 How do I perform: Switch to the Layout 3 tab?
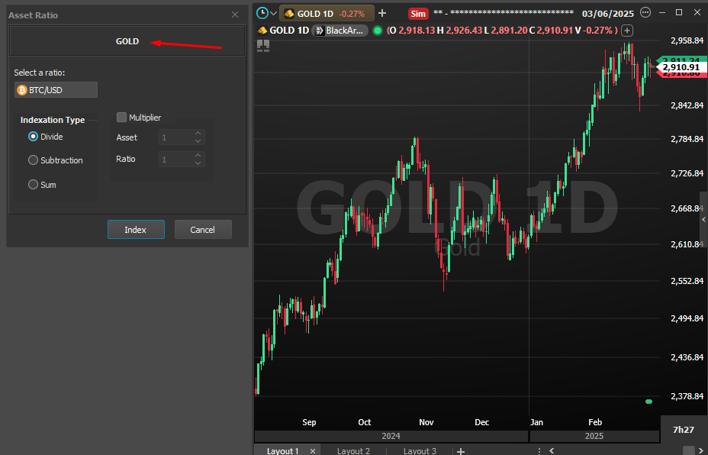coord(420,450)
